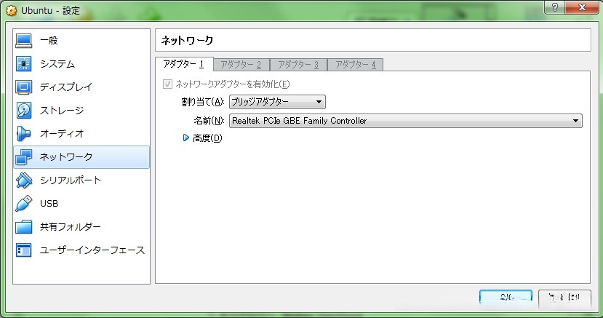This screenshot has width=603, height=318.
Task: Toggle ネットワークアダプターを有効化 checkbox
Action: point(167,84)
